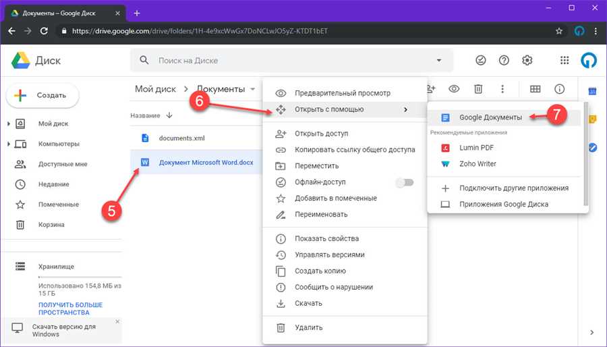The width and height of the screenshot is (607, 347).
Task: Open with Lumin PDF
Action: click(504, 148)
